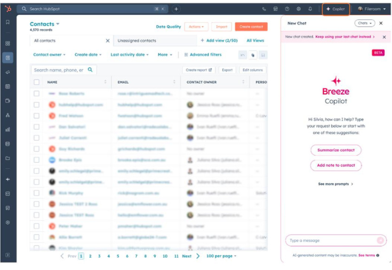Click the Create contact button
The height and width of the screenshot is (270, 392).
click(251, 27)
